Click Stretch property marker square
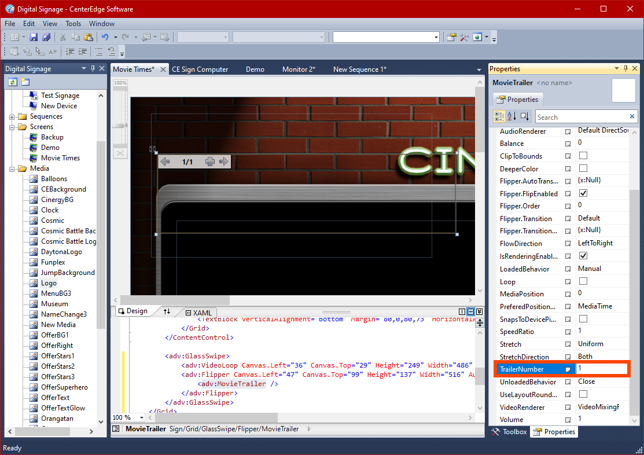The width and height of the screenshot is (644, 455). click(x=568, y=344)
